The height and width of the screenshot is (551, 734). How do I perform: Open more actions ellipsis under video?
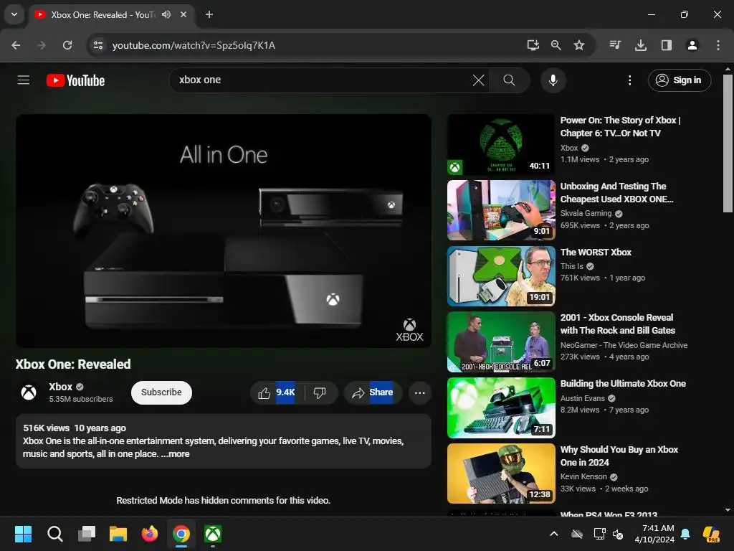[x=419, y=392]
